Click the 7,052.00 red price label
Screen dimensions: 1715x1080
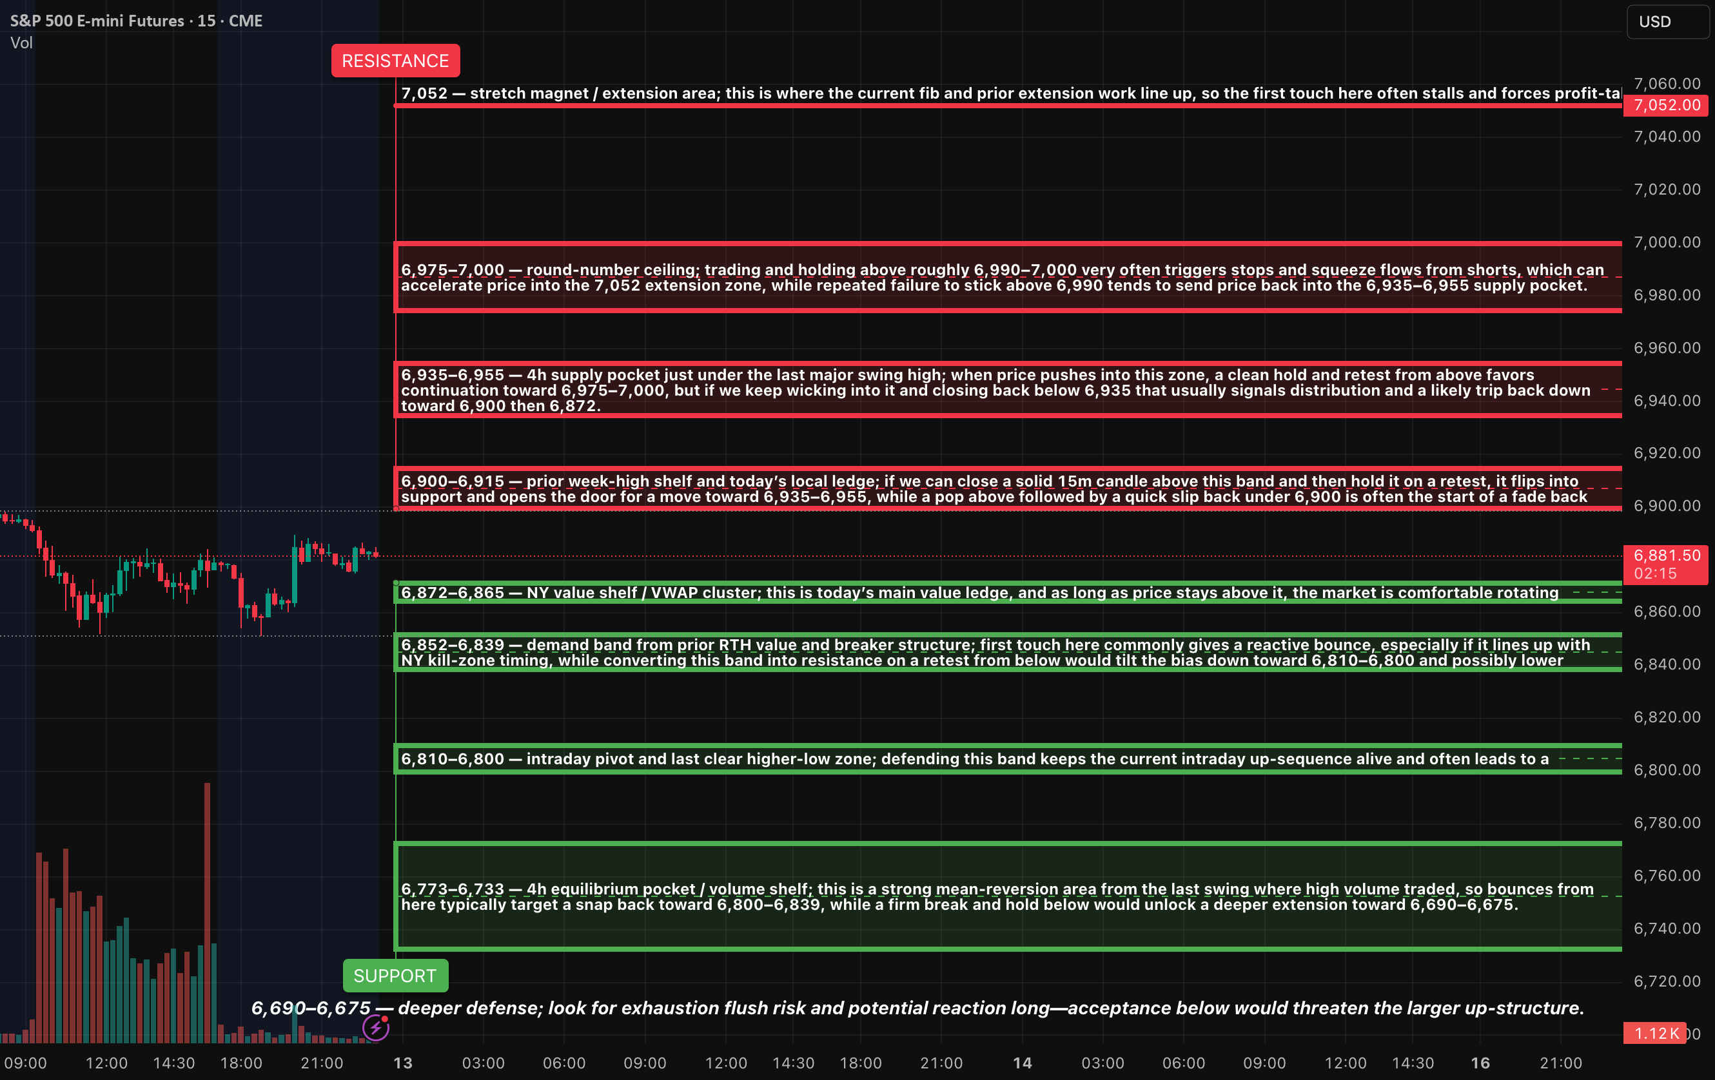[1665, 106]
